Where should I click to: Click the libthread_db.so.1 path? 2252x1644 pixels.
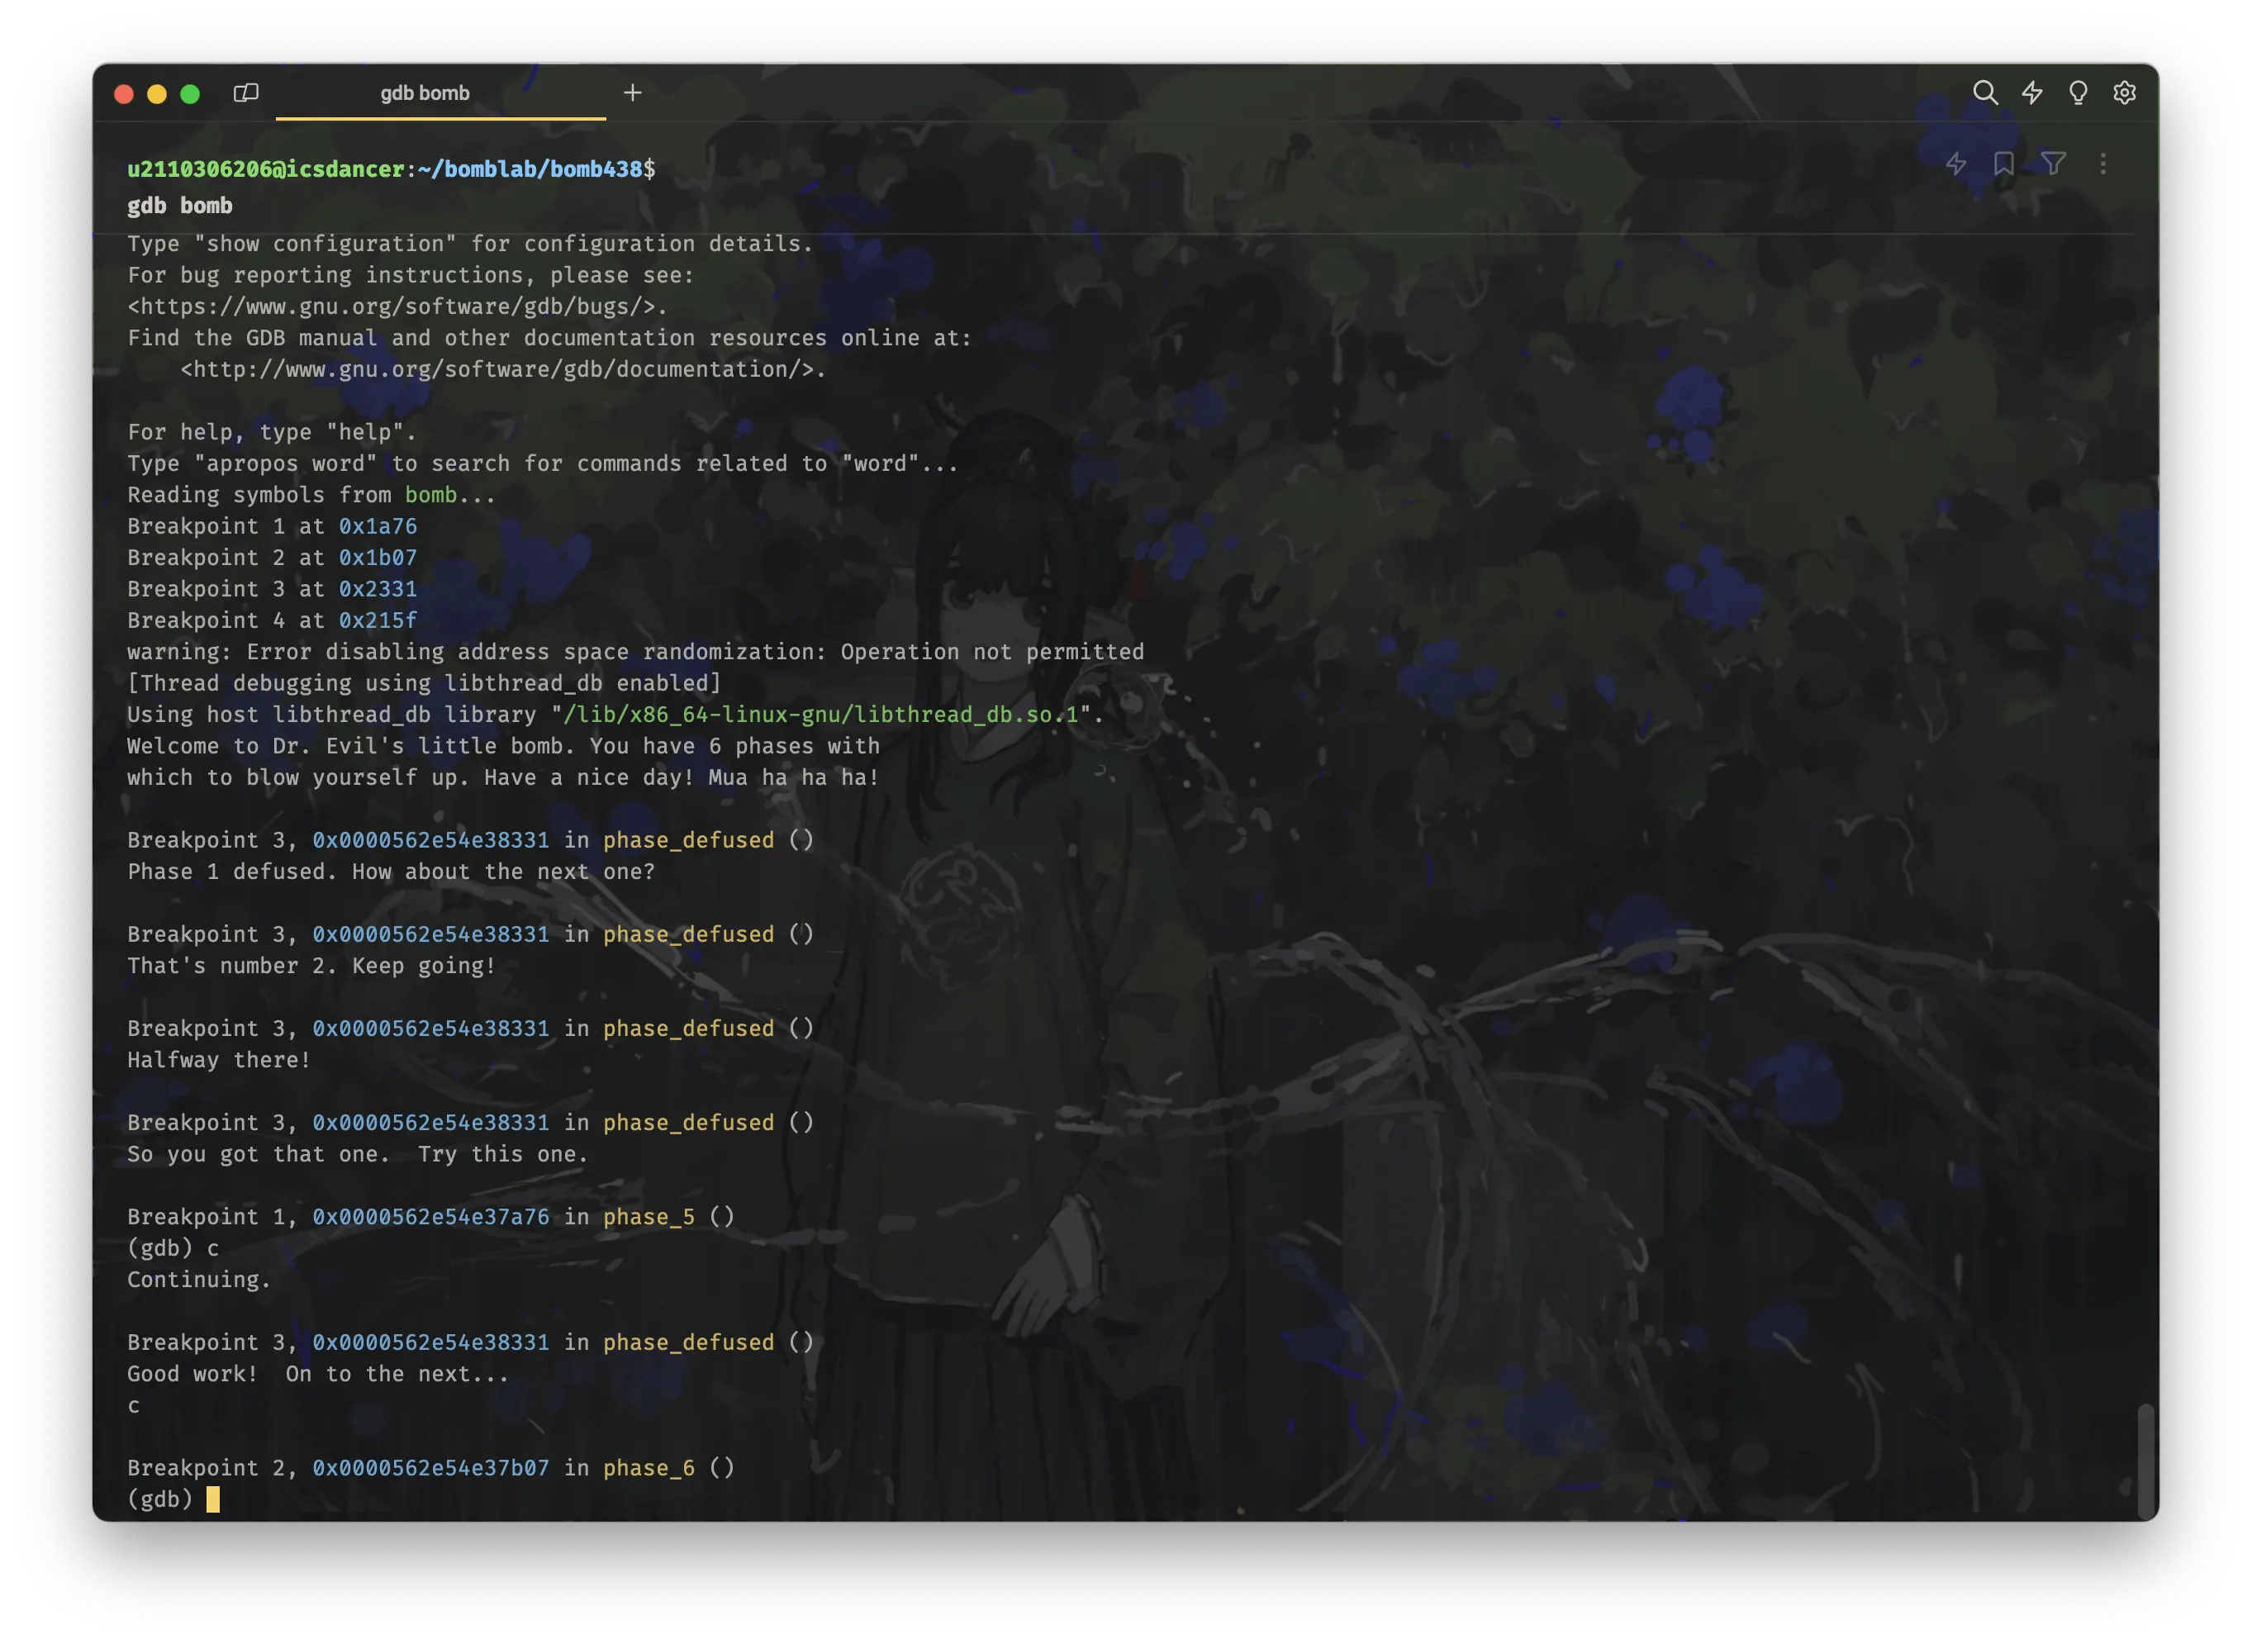pos(821,715)
